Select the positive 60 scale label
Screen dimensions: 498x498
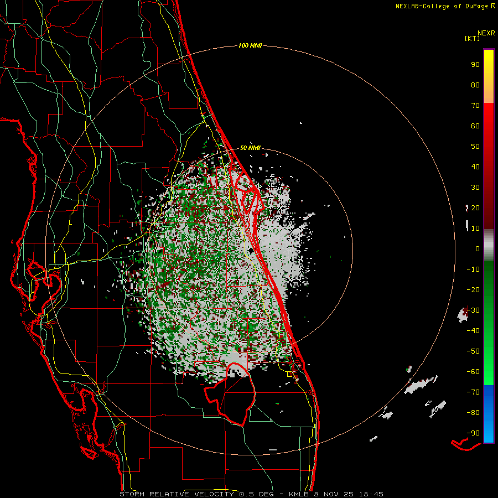coord(475,126)
